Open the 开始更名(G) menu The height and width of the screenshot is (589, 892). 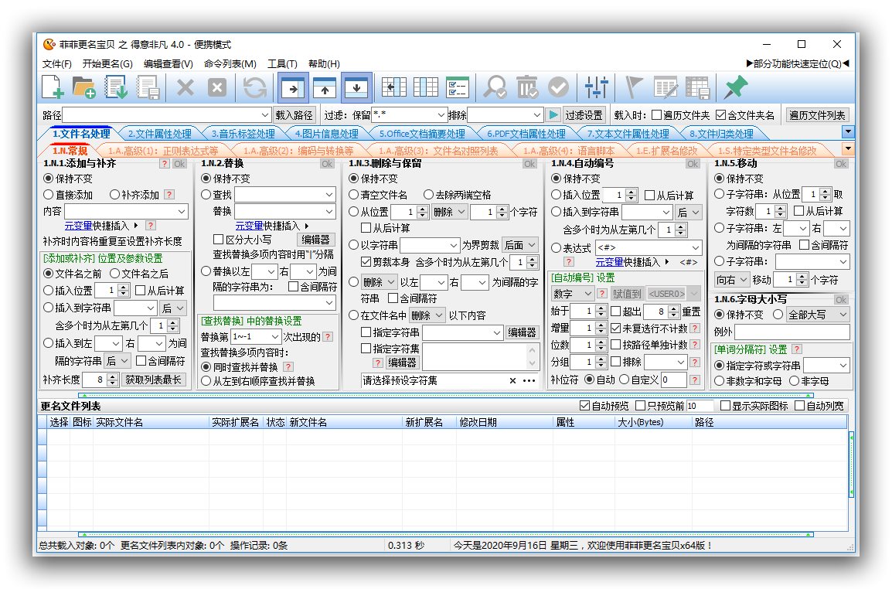107,63
